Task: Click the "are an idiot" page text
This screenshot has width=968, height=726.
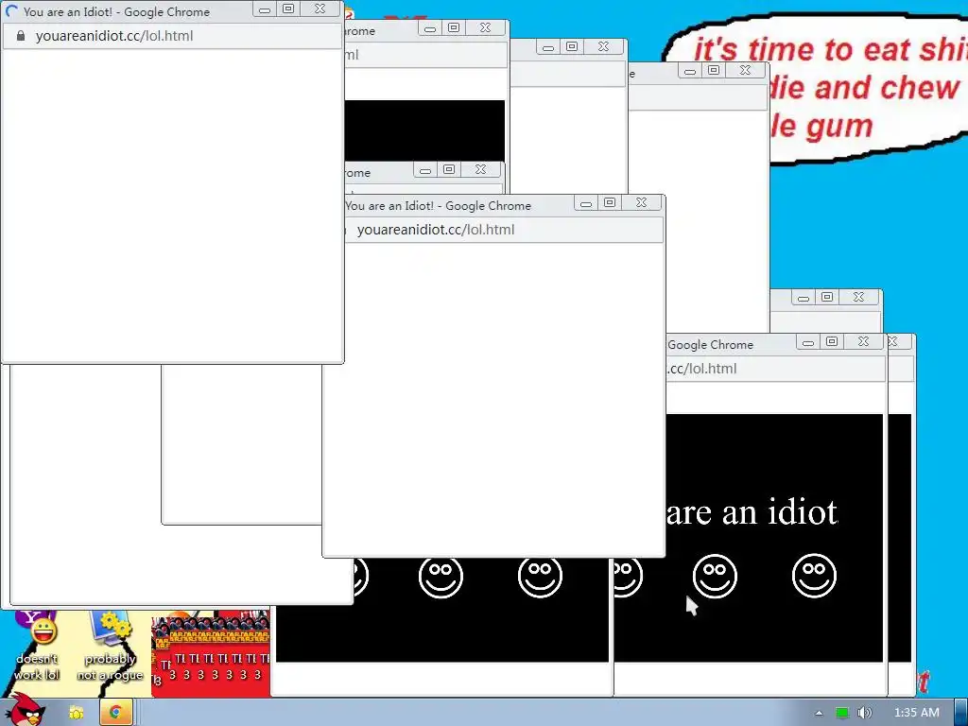Action: 752,511
